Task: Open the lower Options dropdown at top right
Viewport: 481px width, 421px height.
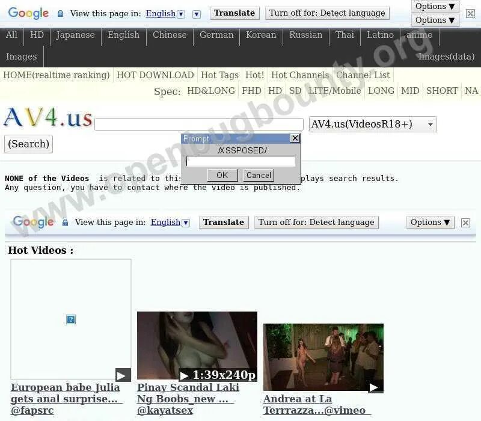Action: pyautogui.click(x=435, y=20)
